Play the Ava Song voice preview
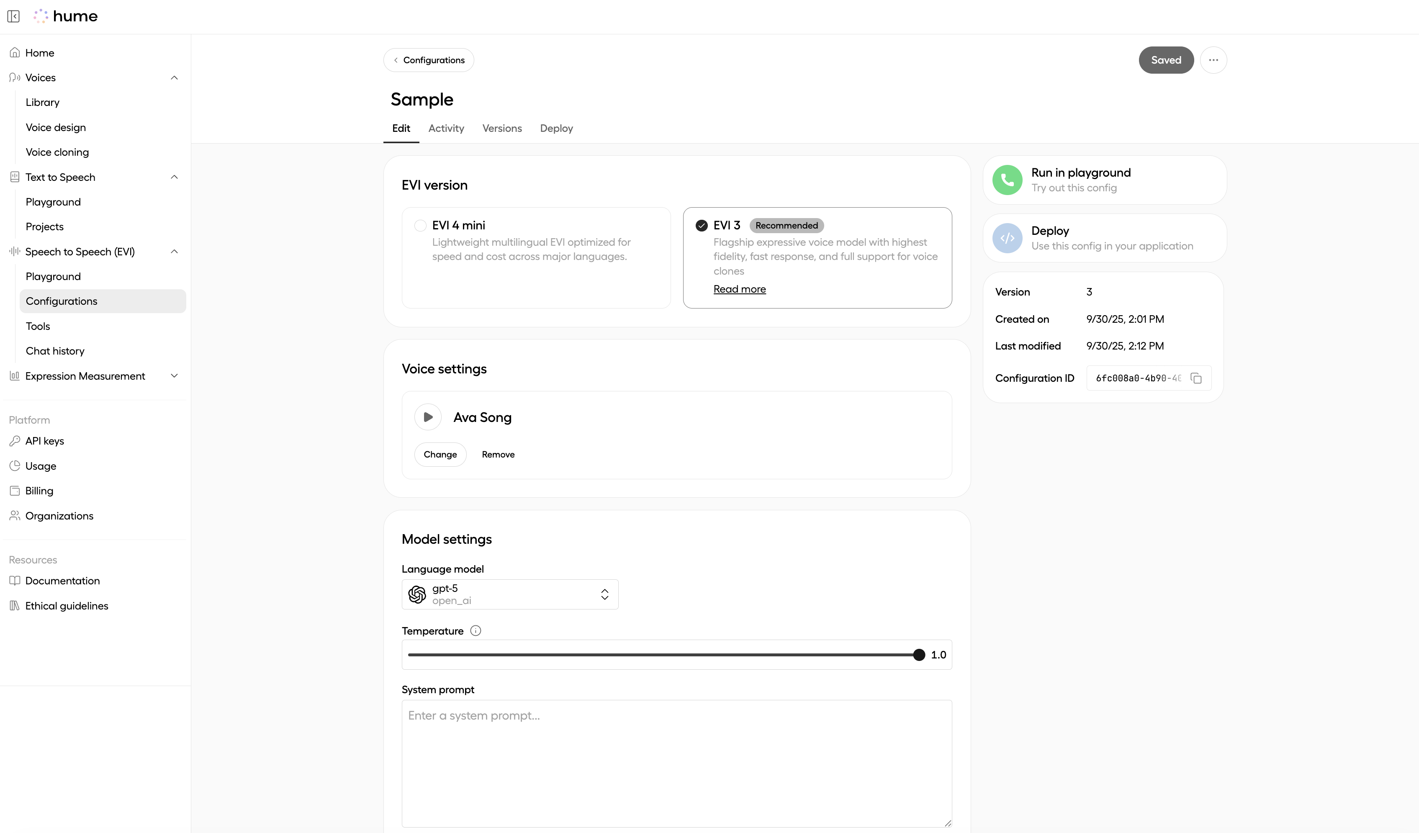 pyautogui.click(x=427, y=417)
